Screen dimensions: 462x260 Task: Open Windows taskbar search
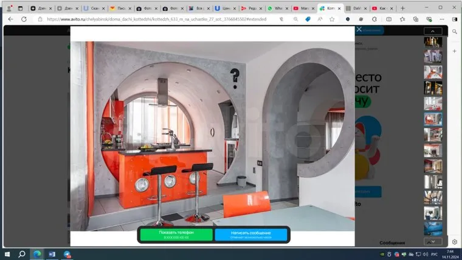22,254
